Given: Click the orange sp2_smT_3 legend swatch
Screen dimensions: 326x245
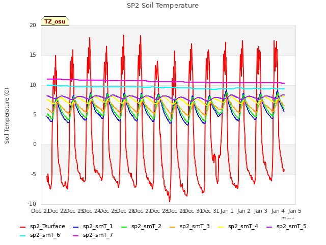Looking at the screenshot, I should click(x=173, y=227).
